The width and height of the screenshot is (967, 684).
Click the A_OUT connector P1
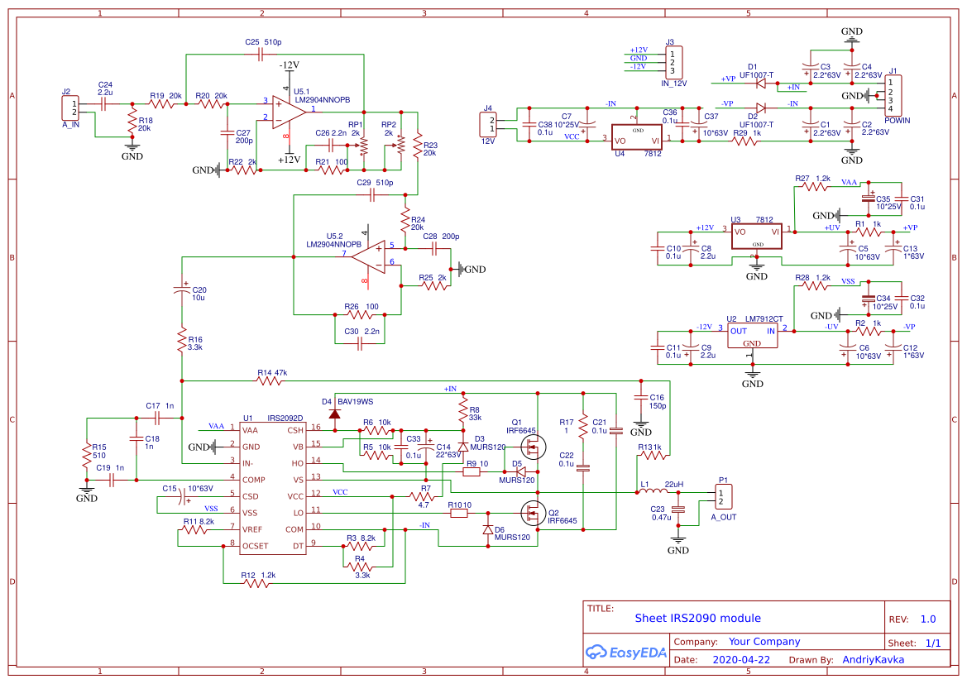pyautogui.click(x=722, y=495)
